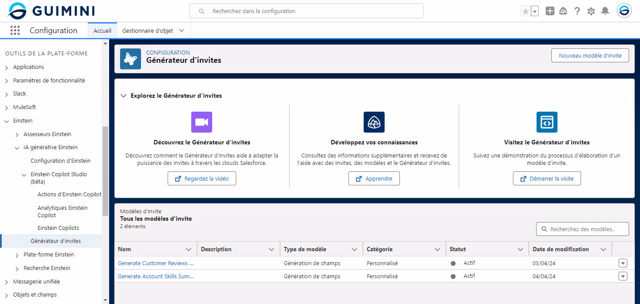Expand Recherche Einstein node
This screenshot has width=640, height=304.
click(17, 269)
